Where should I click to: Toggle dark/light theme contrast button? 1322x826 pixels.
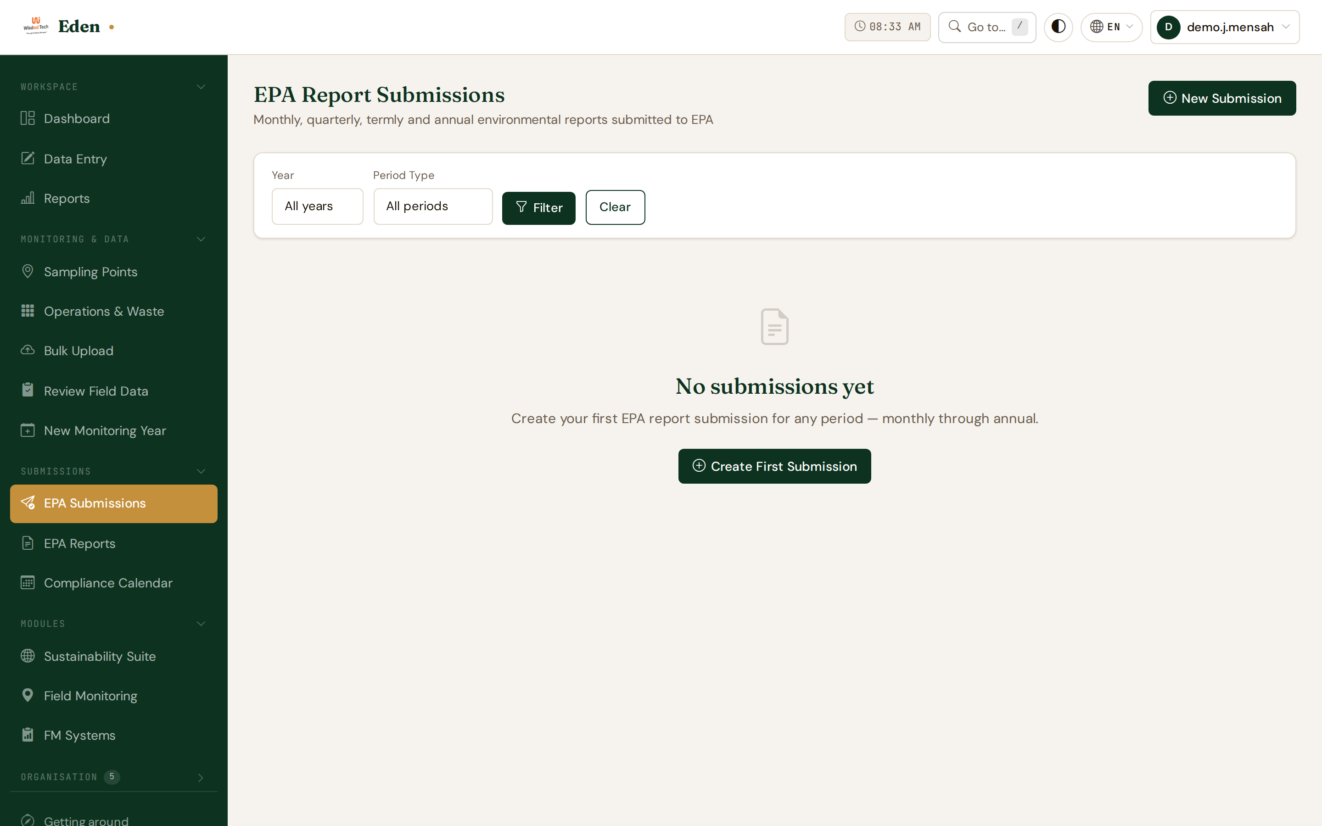(x=1058, y=27)
